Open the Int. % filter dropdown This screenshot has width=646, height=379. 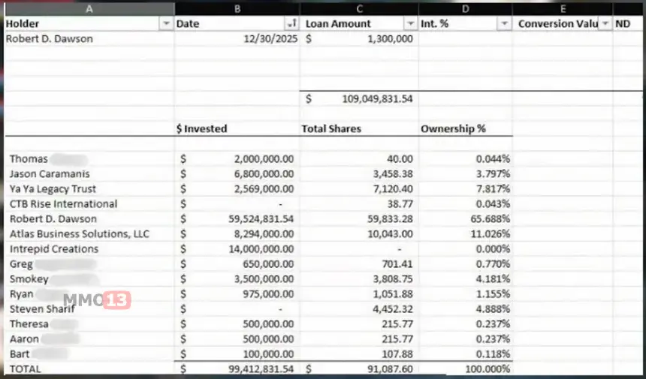(x=505, y=24)
